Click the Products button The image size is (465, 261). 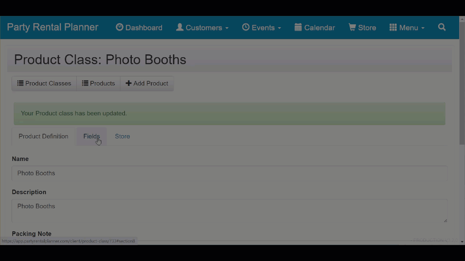98,83
